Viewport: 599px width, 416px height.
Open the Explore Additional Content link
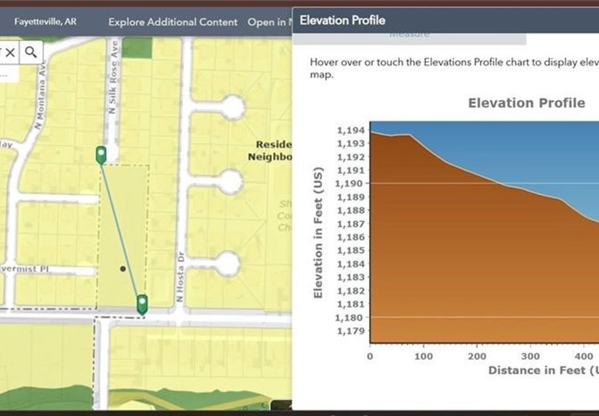pyautogui.click(x=173, y=22)
